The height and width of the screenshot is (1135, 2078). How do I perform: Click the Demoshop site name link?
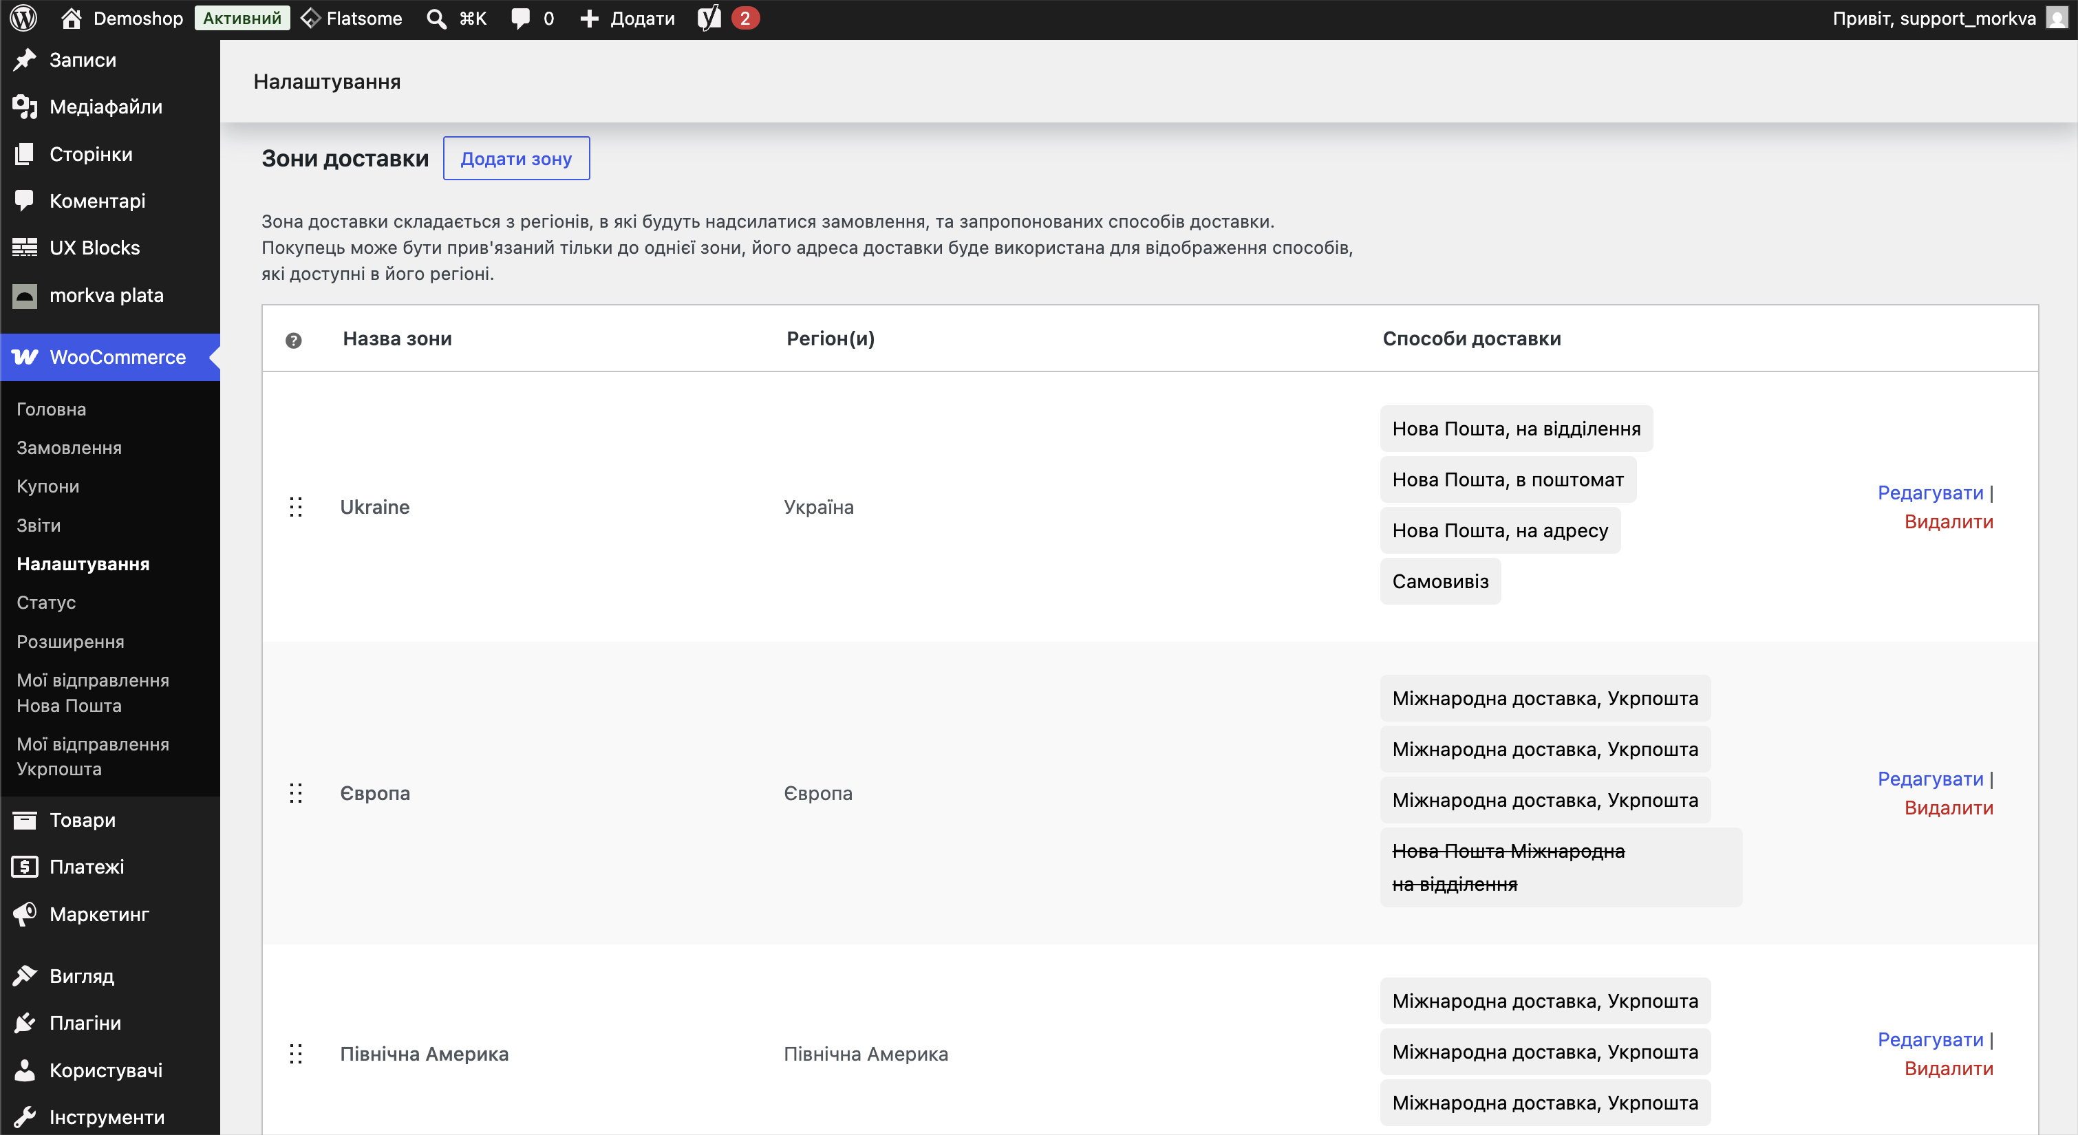(x=139, y=19)
